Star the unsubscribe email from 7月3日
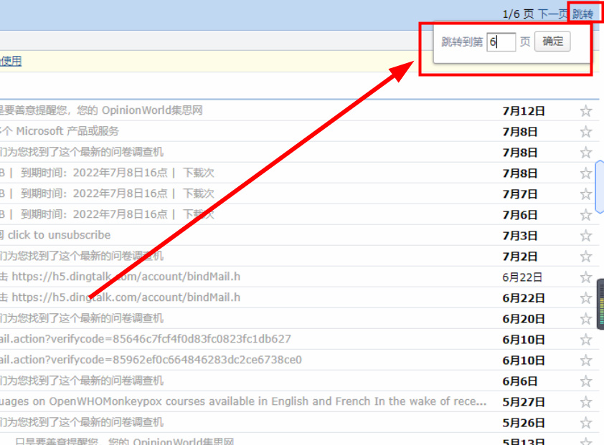The height and width of the screenshot is (445, 604). click(586, 236)
